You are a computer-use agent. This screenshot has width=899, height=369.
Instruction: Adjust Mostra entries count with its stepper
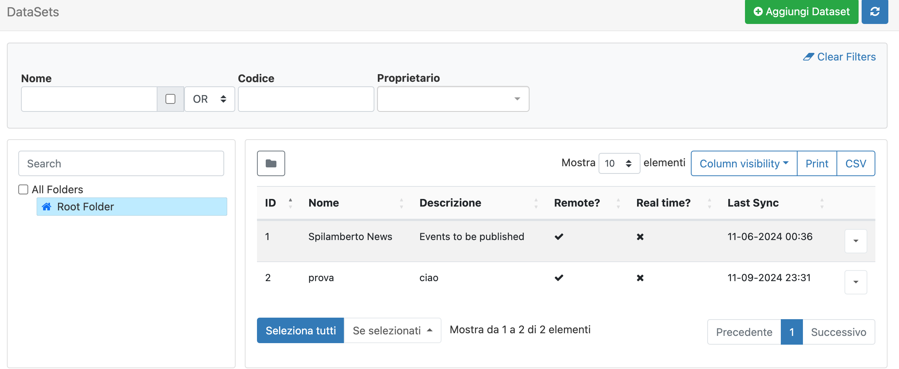[x=628, y=163]
